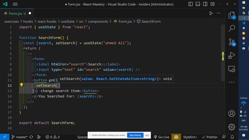This screenshot has width=249, height=140.
Task: Toggle the primary side bar layout
Action: point(190,4)
